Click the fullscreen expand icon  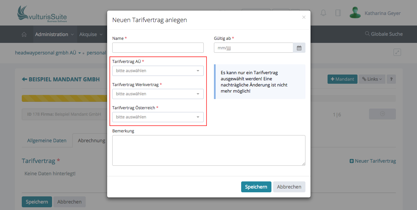397,52
